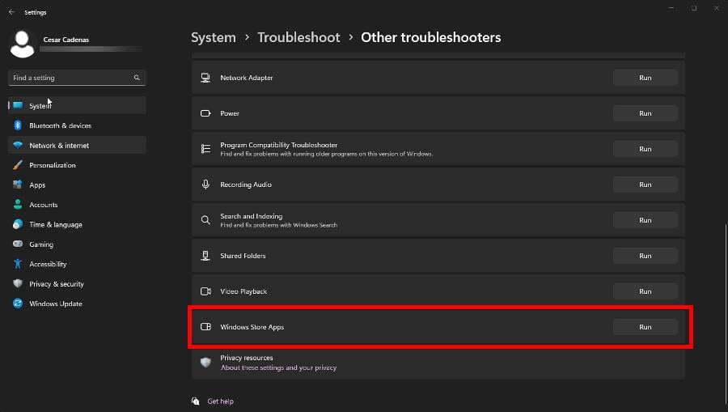Click the Accessibility icon in sidebar
Viewport: 728px width, 412px height.
tap(18, 264)
